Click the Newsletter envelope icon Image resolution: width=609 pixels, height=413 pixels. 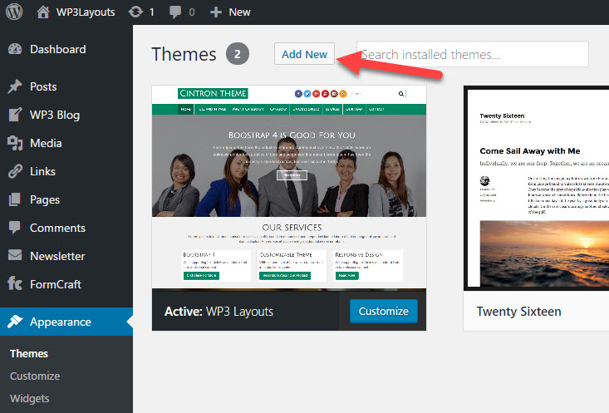[15, 256]
